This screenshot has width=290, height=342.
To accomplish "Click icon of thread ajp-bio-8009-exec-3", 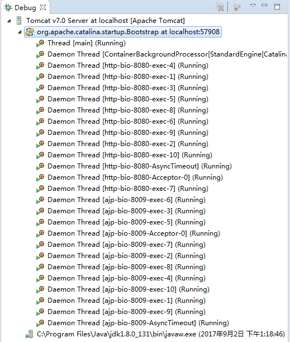I will (x=40, y=211).
